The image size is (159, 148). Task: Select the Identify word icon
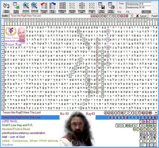(x=72, y=6)
